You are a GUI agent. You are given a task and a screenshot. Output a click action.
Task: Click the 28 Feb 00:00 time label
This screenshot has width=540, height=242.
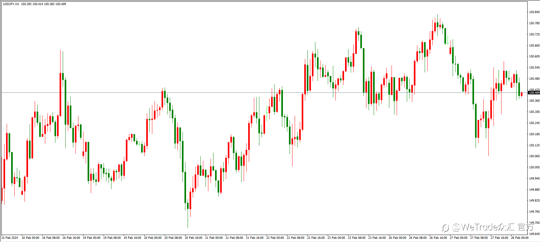click(x=520, y=238)
